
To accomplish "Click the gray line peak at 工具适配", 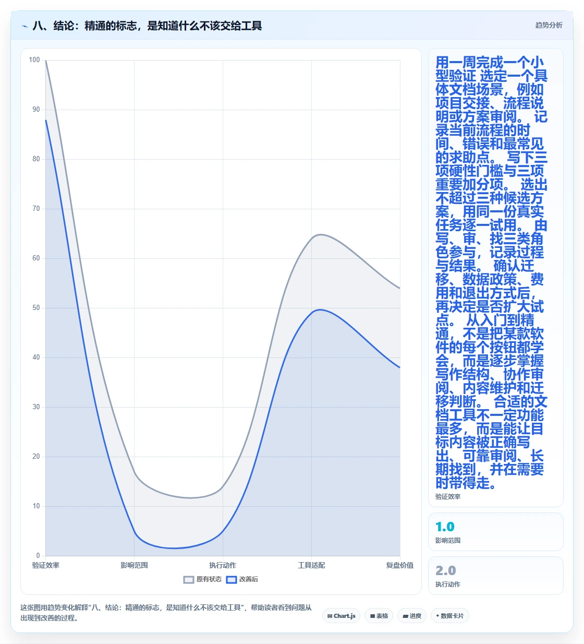I will (x=320, y=235).
